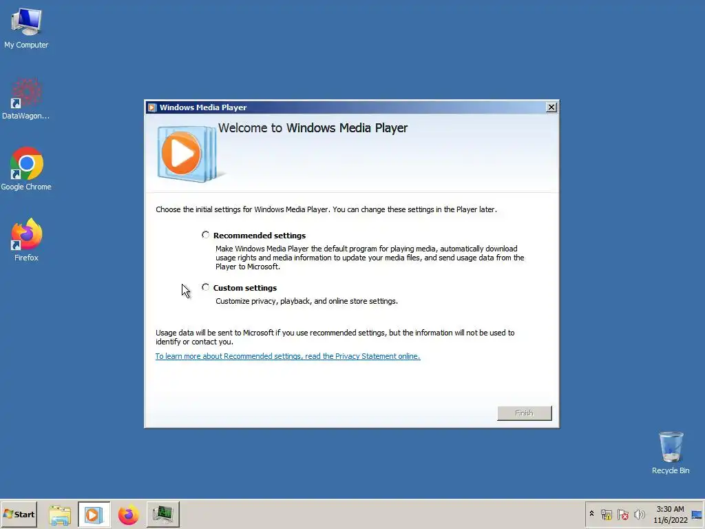Choose the Custom settings radio option
The image size is (705, 529).
[205, 287]
